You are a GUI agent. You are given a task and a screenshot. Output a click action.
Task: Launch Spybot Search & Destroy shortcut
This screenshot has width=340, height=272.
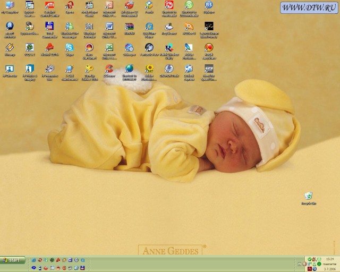[x=30, y=8]
